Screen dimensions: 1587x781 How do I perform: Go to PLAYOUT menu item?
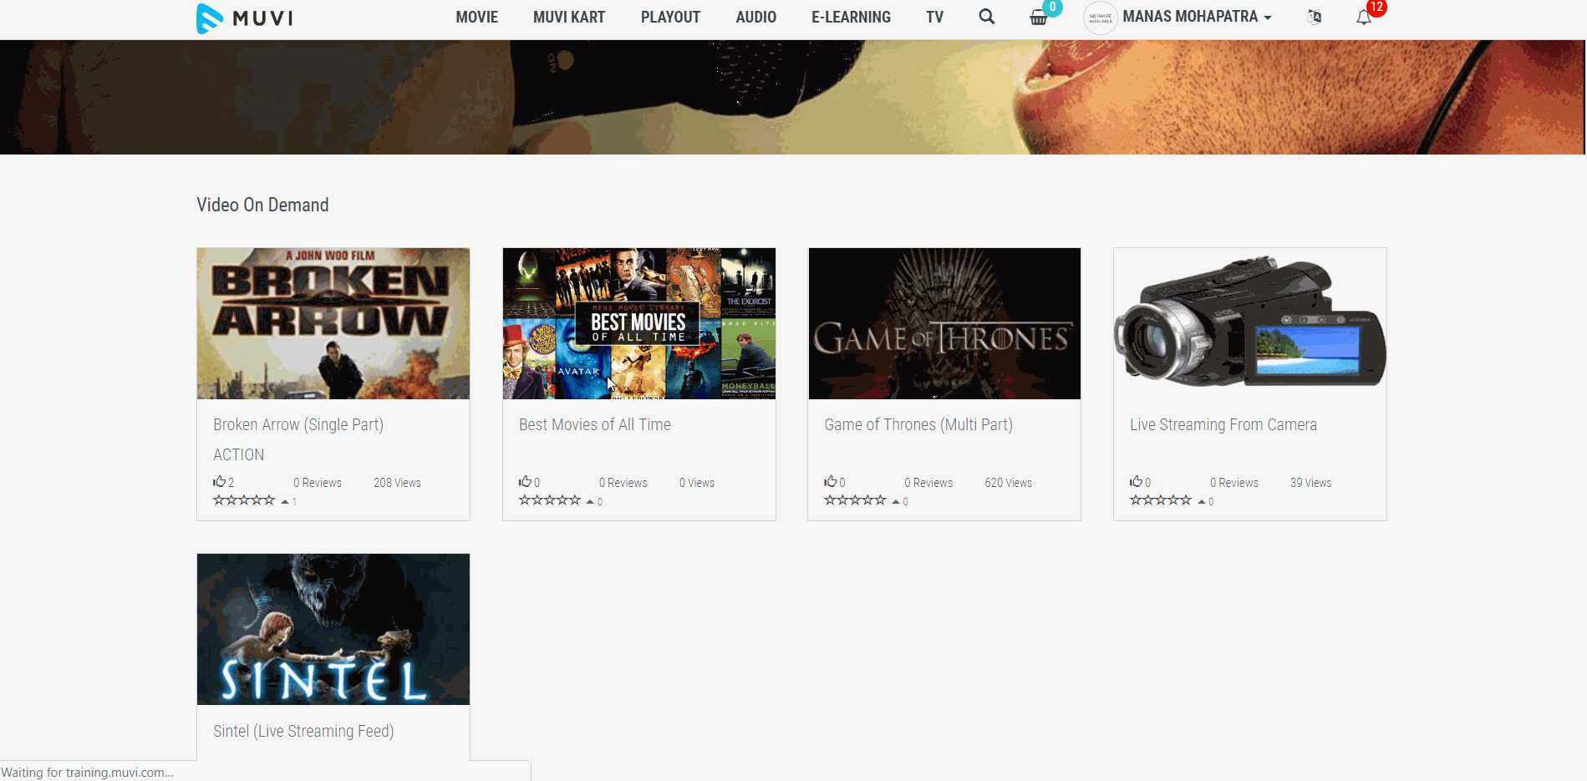coord(670,18)
